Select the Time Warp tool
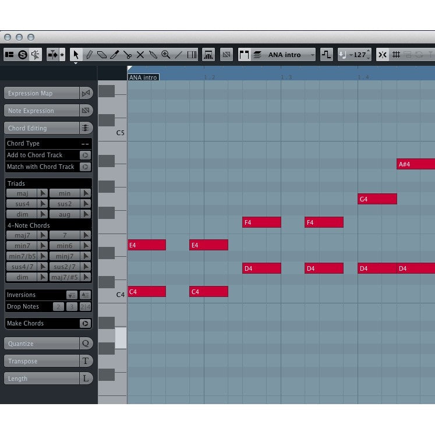This screenshot has height=435, width=435. [192, 55]
